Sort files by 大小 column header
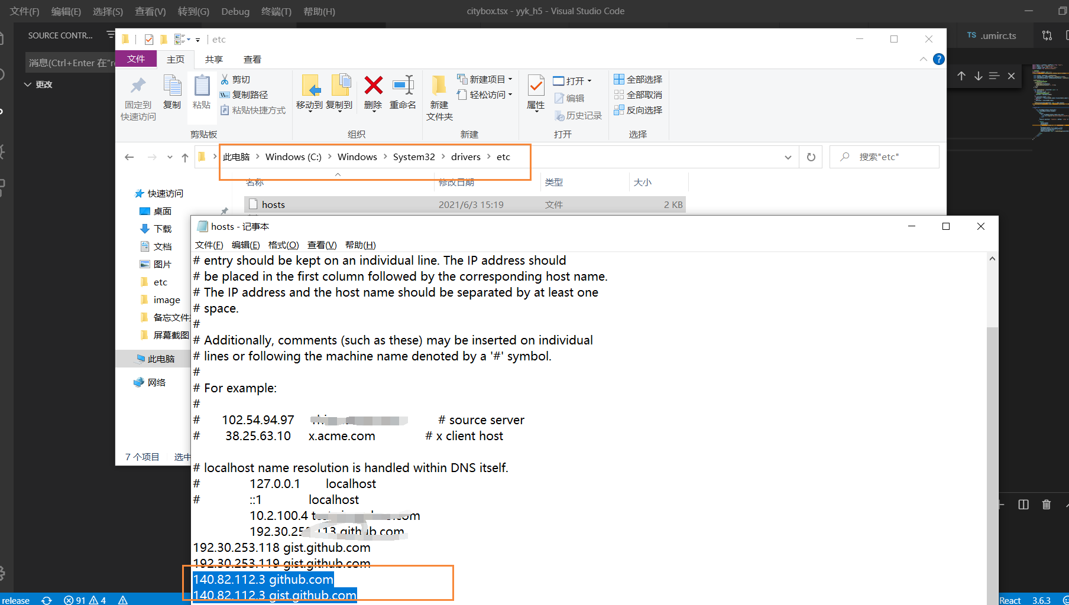This screenshot has height=605, width=1069. click(x=643, y=183)
